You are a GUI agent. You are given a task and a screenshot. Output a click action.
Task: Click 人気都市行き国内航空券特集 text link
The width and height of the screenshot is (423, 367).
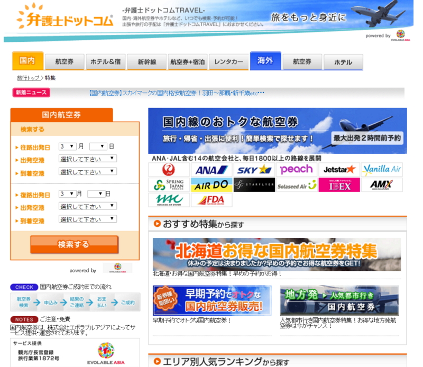[338, 323]
